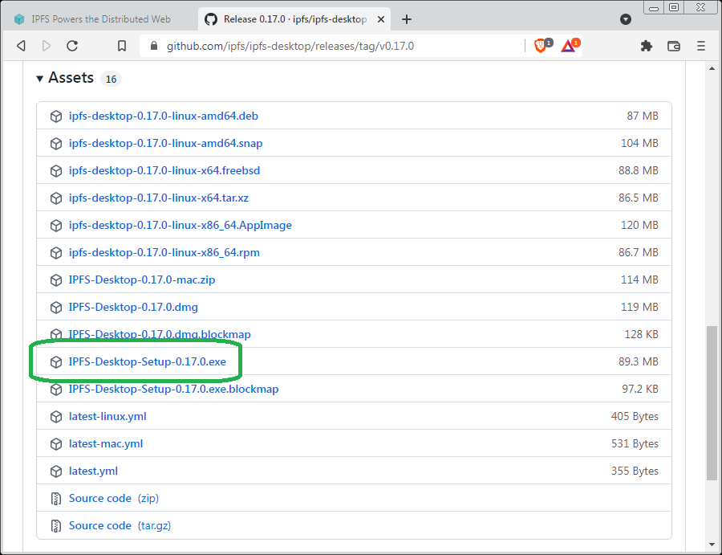Click package icon beside latest.yml

tap(56, 471)
